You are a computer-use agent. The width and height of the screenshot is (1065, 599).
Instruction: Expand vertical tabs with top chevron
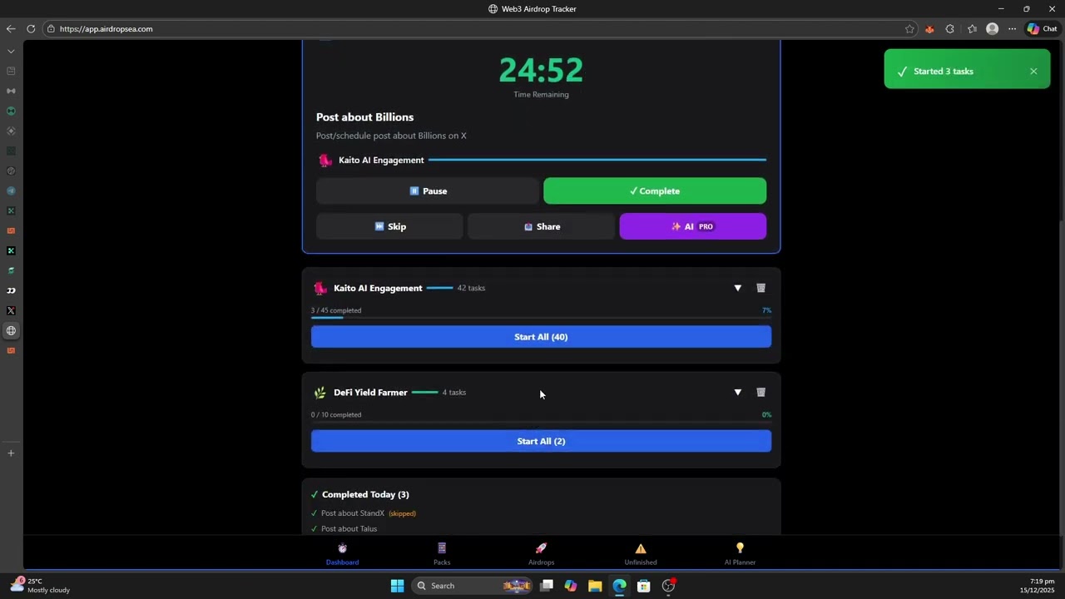pos(11,52)
